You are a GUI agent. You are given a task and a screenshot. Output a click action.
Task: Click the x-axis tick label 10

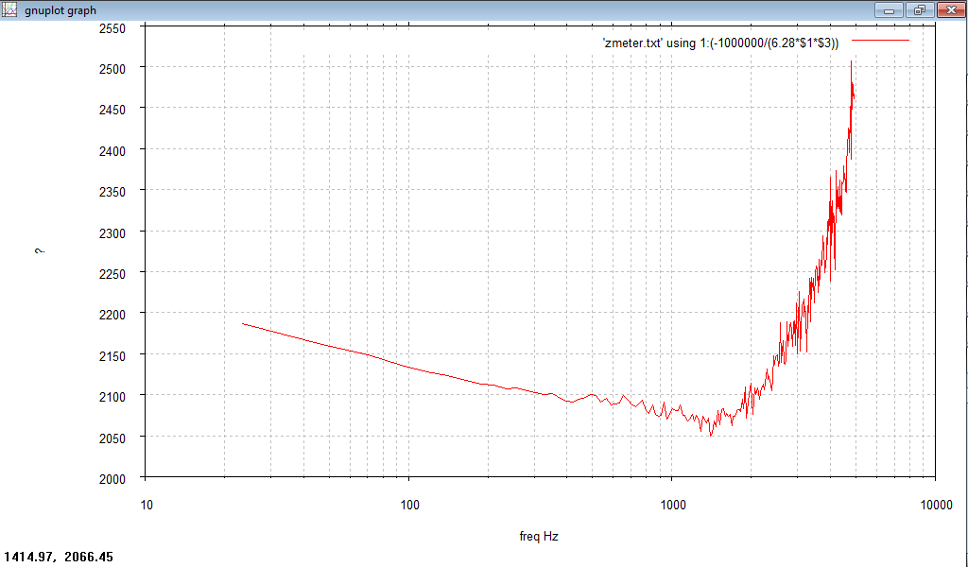pos(147,505)
